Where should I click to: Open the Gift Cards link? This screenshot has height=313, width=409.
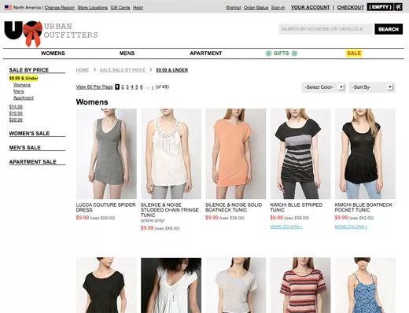tap(120, 8)
